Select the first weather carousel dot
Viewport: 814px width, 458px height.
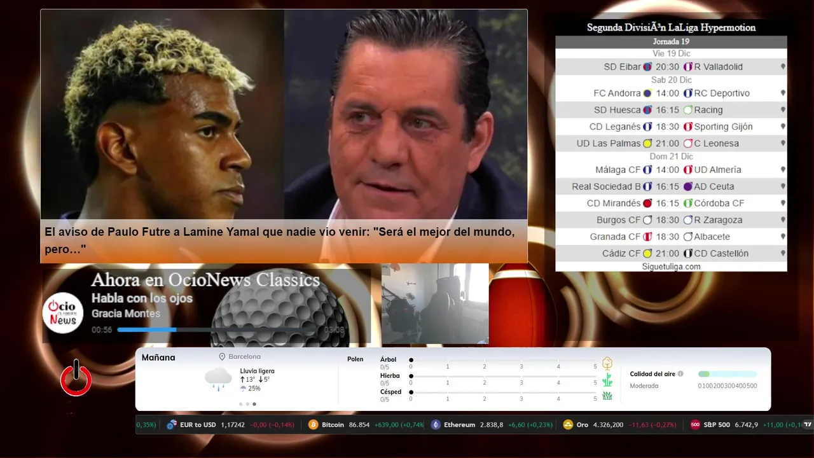[x=240, y=404]
